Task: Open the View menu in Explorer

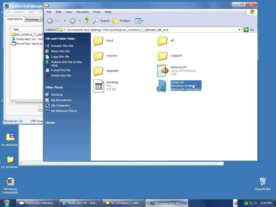Action: pyautogui.click(x=69, y=12)
